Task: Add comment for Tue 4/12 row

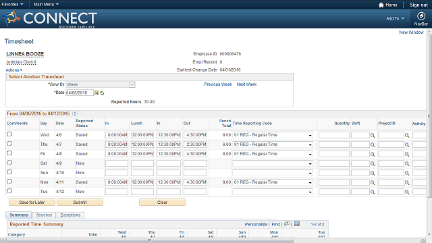Action: click(x=9, y=190)
